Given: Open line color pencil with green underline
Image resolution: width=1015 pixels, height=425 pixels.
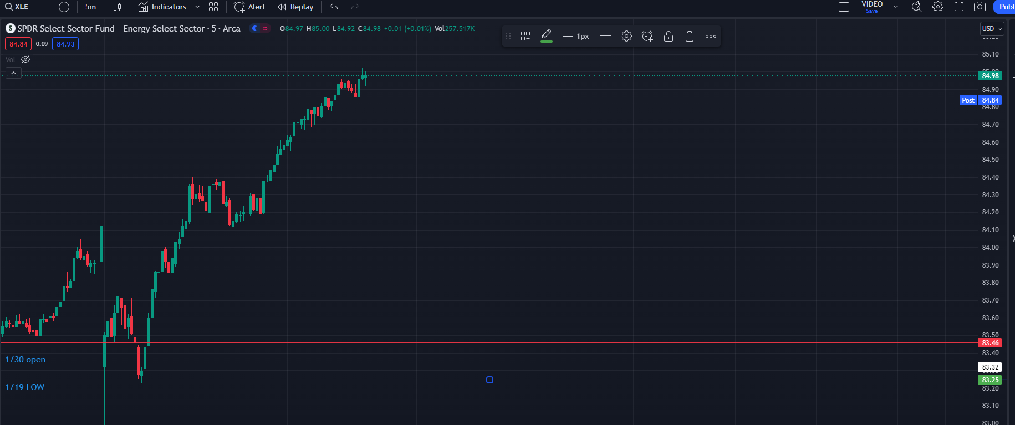Looking at the screenshot, I should click(547, 36).
